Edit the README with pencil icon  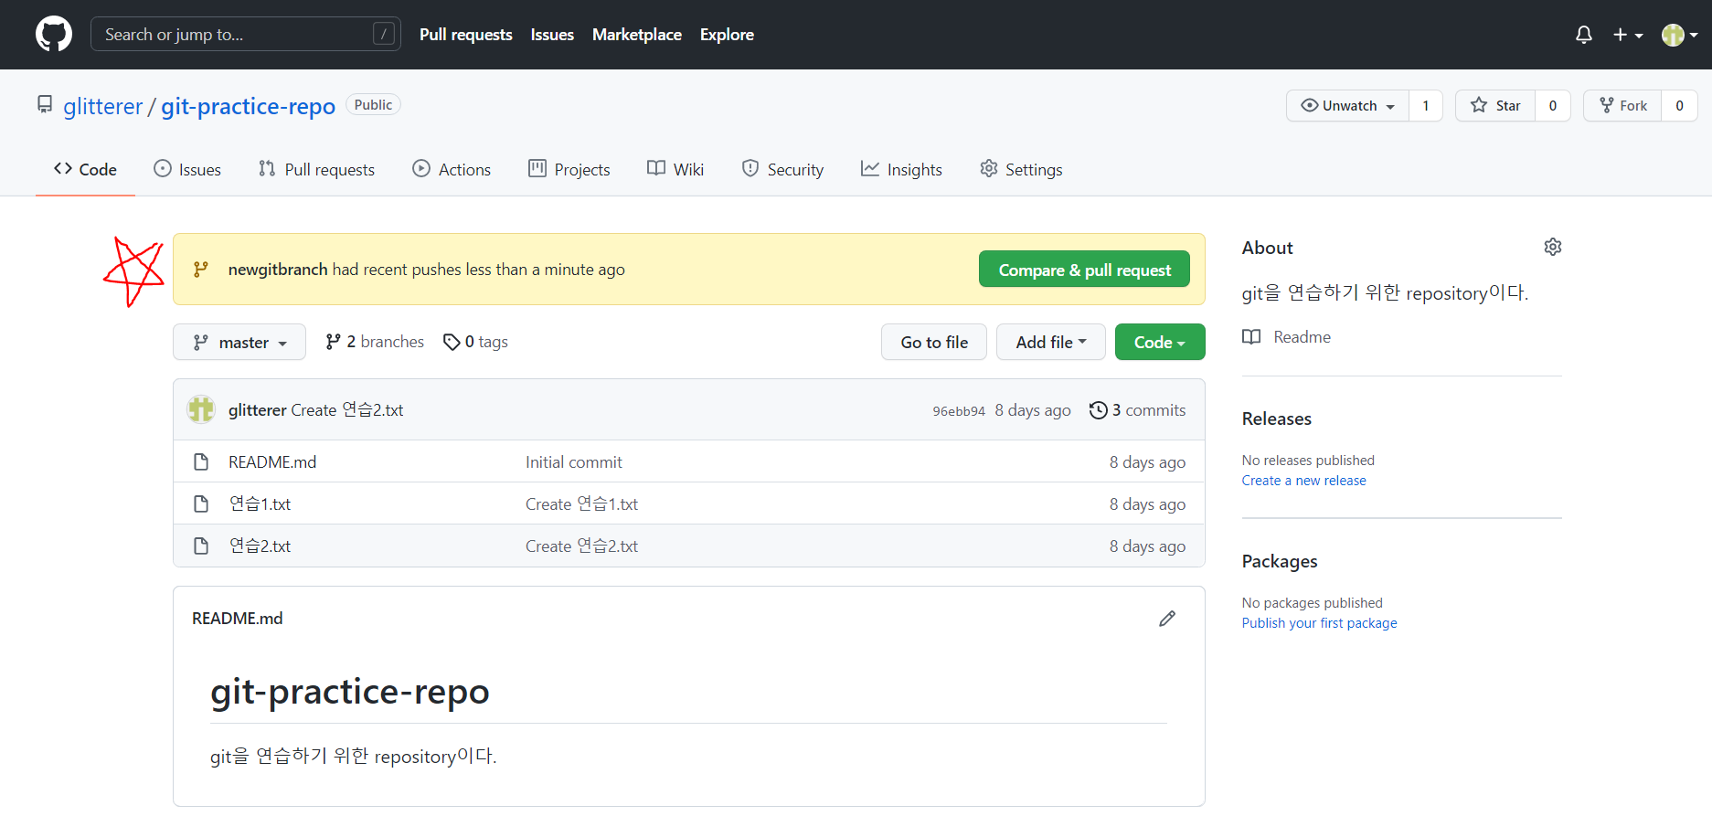click(1167, 619)
